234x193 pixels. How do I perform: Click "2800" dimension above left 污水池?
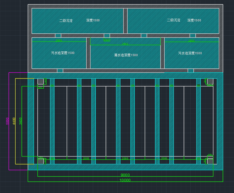(x=59, y=40)
